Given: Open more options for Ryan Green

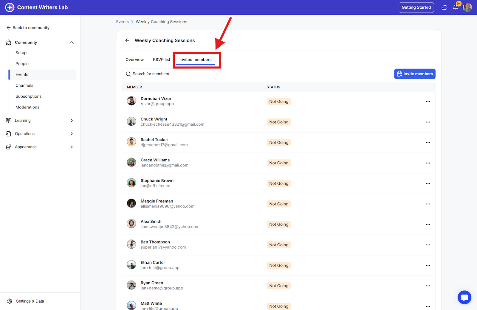Looking at the screenshot, I should (x=428, y=286).
